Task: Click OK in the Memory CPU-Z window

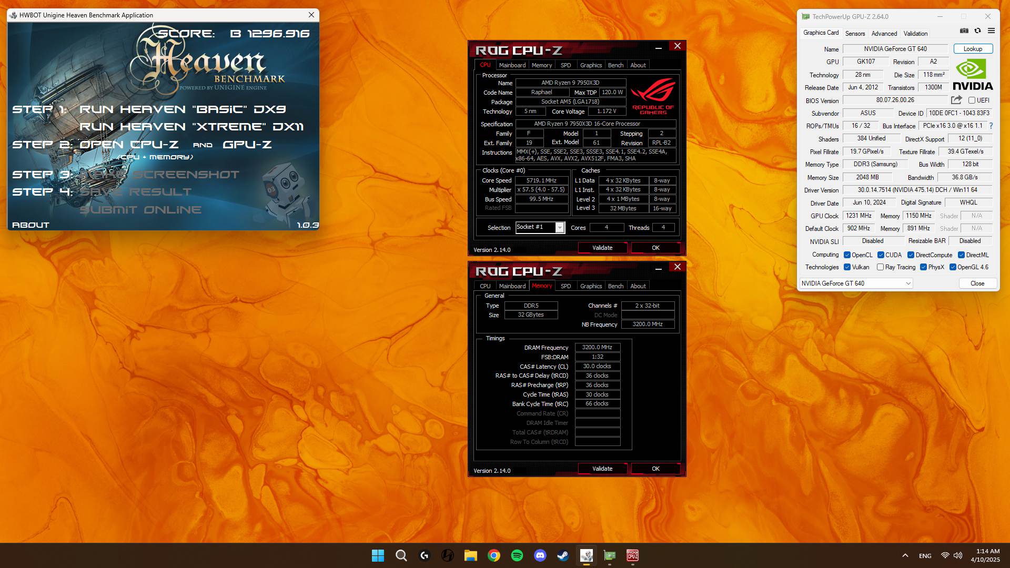Action: point(655,469)
